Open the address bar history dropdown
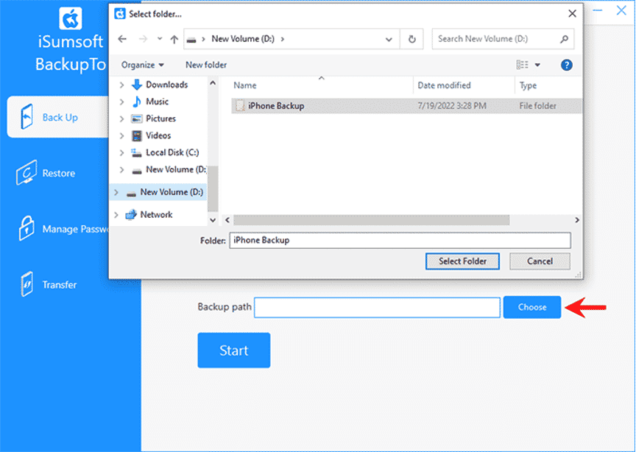 click(x=389, y=39)
